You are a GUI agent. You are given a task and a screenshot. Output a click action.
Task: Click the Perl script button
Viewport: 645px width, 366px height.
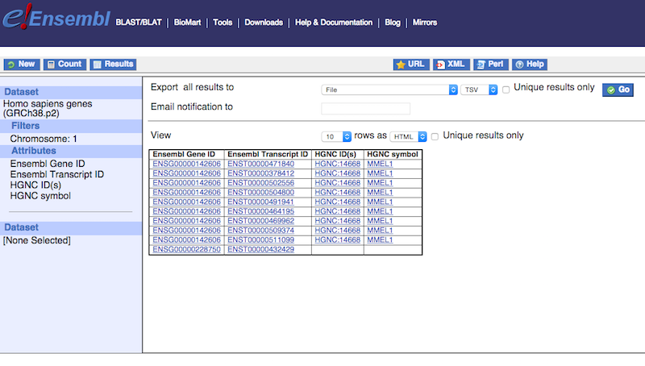point(491,64)
